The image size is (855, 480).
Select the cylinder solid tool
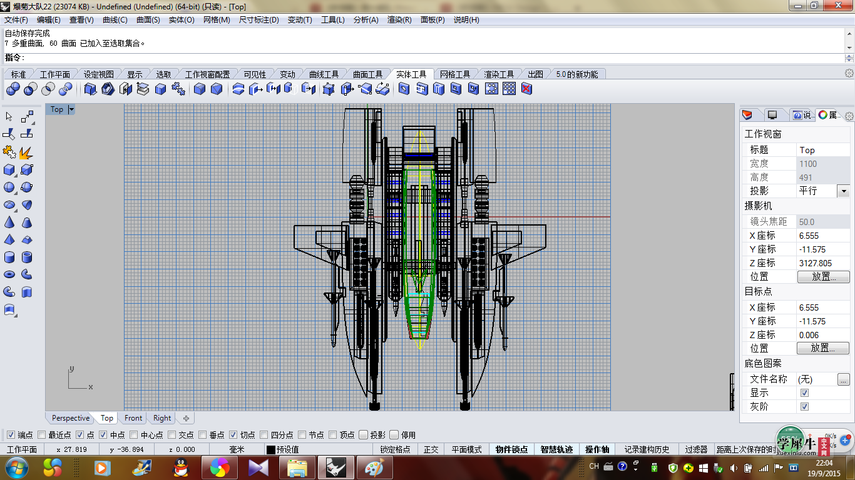[x=9, y=257]
